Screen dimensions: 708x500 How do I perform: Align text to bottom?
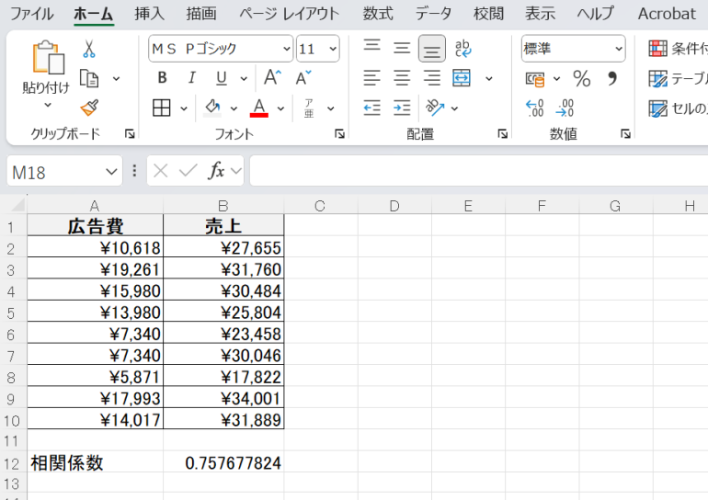[x=431, y=49]
